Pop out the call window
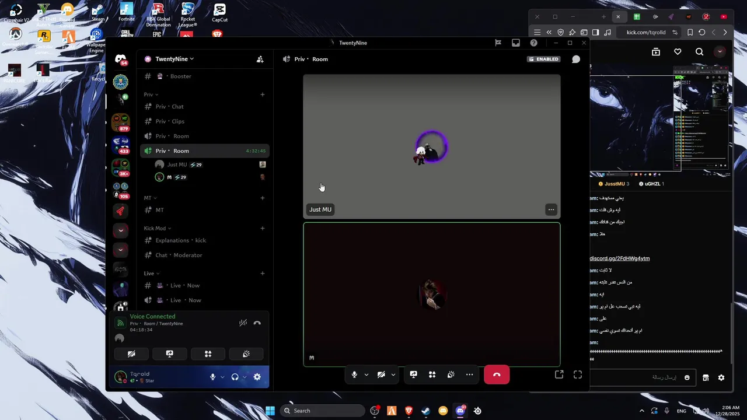The height and width of the screenshot is (420, 747). click(x=559, y=374)
